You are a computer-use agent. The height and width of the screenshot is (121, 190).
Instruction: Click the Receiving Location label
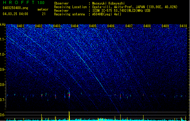coord(70,7)
